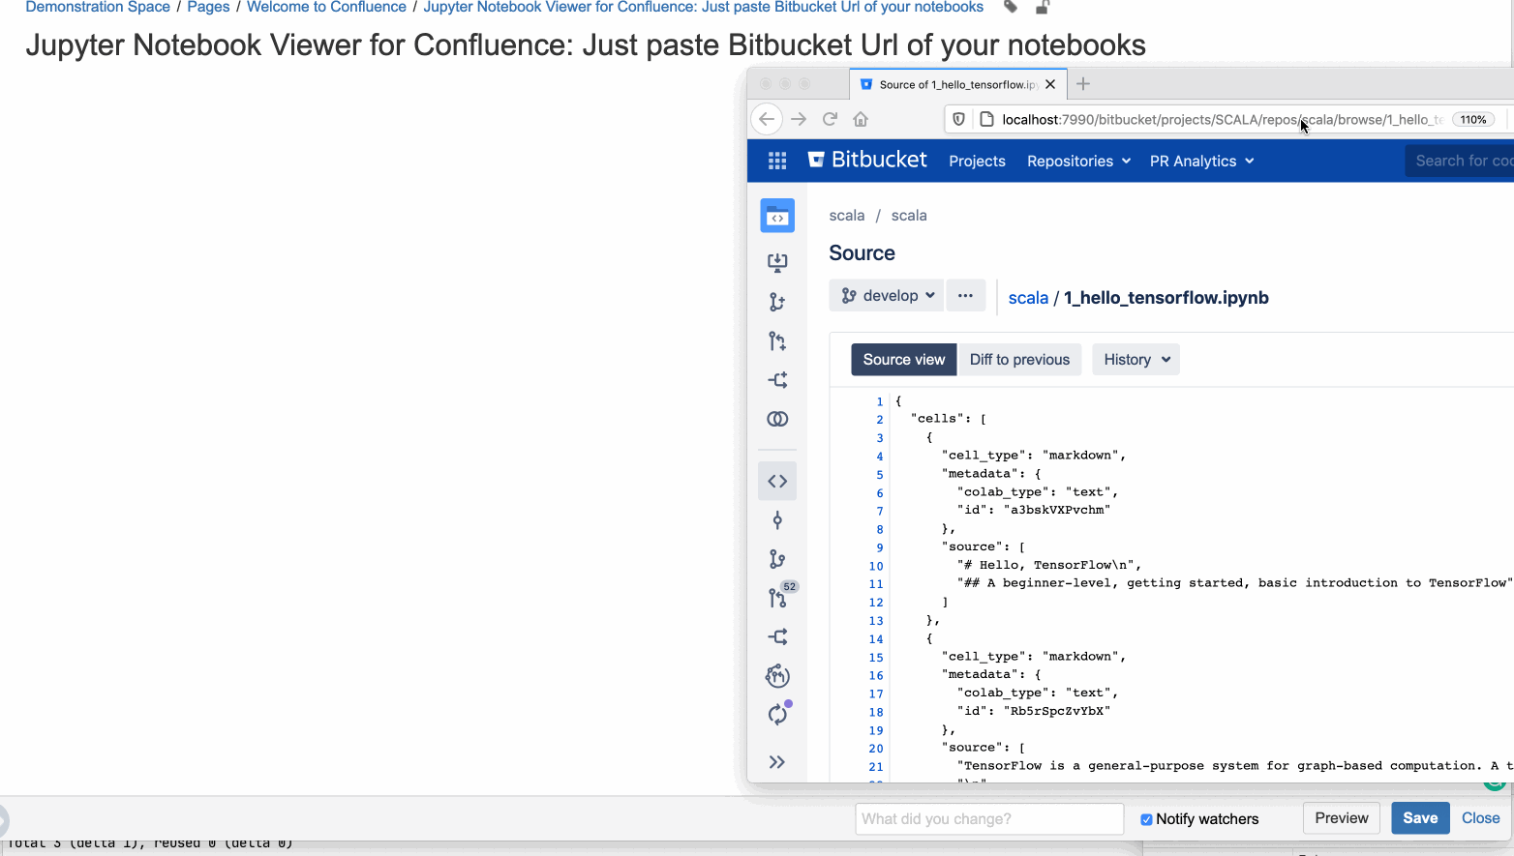Expand the develop branch selector
The height and width of the screenshot is (856, 1514).
tap(886, 295)
